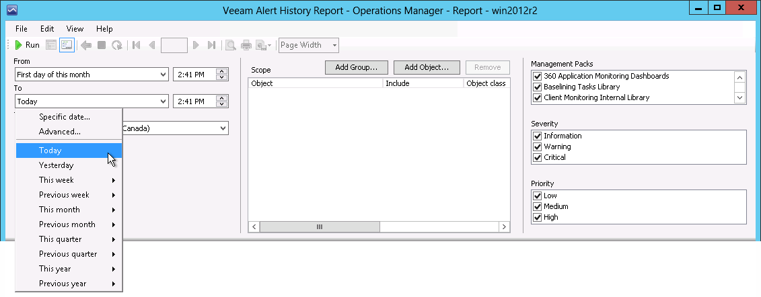761x297 pixels.
Task: Click the highlighted report view toolbar icon
Action: 67,45
